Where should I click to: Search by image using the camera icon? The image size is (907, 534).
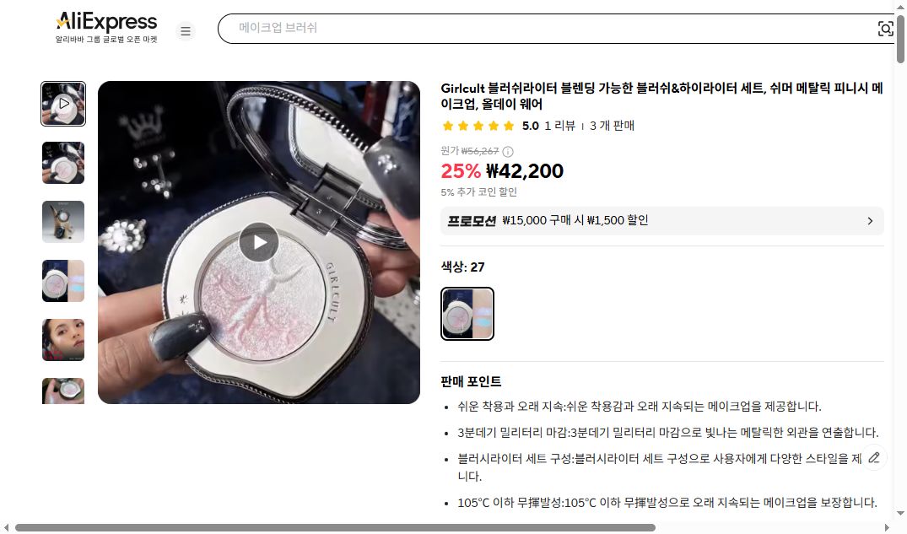pyautogui.click(x=885, y=28)
